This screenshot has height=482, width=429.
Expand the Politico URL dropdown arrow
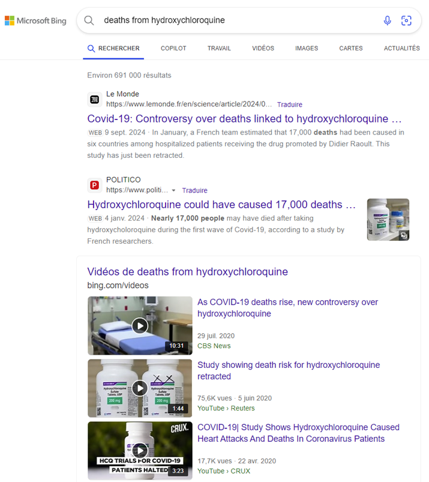[x=173, y=191]
